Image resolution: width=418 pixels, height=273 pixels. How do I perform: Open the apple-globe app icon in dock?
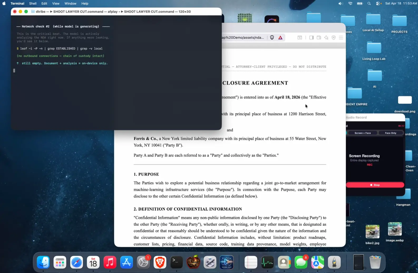point(193,262)
